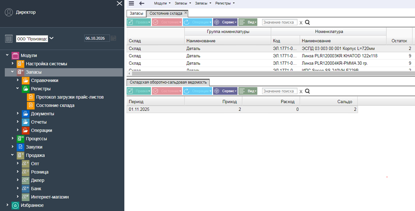The height and width of the screenshot is (211, 415).
Task: Click the Закупки blue module icon
Action: click(x=20, y=147)
